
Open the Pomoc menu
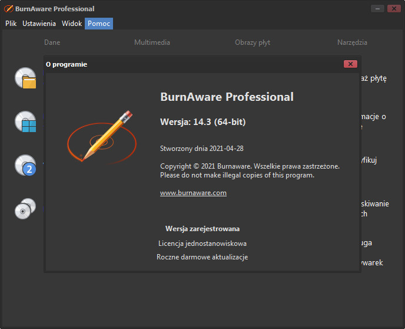click(x=99, y=24)
